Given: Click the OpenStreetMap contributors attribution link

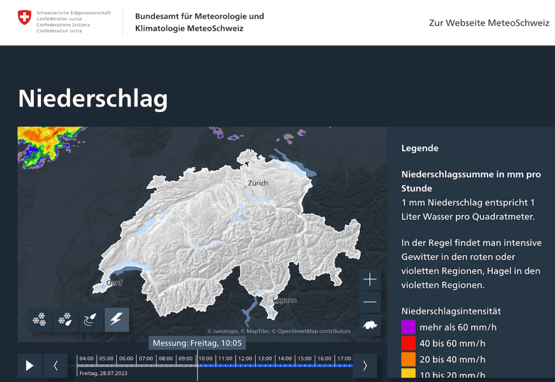Looking at the screenshot, I should coord(311,331).
